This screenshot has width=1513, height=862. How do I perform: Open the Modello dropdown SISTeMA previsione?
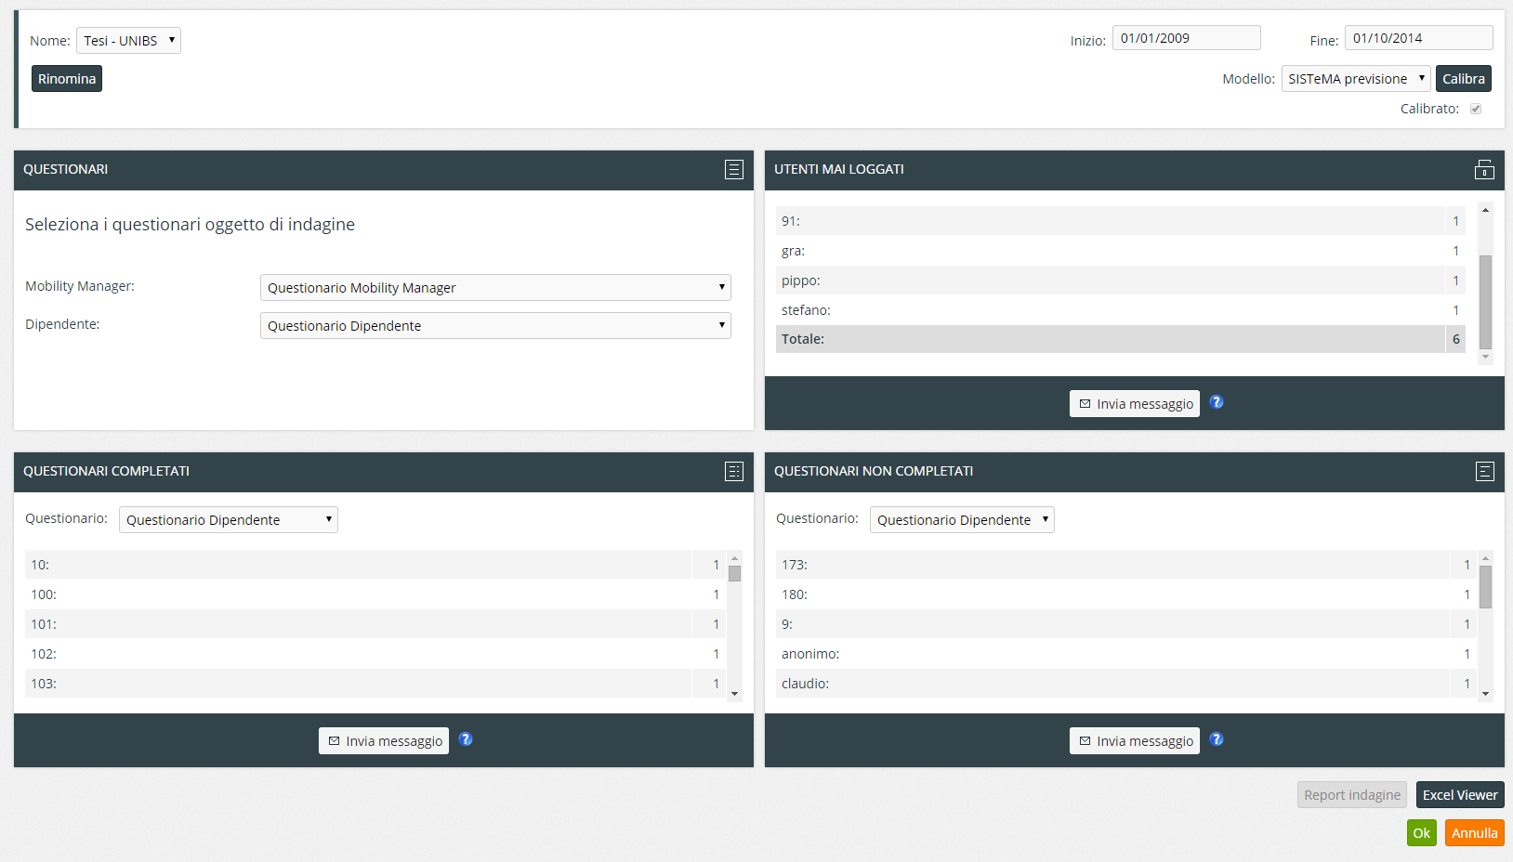click(x=1356, y=79)
